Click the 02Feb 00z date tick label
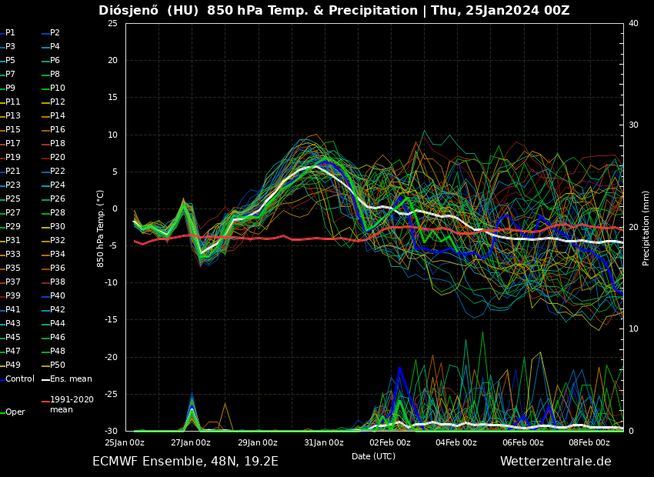The height and width of the screenshot is (477, 654). 390,442
